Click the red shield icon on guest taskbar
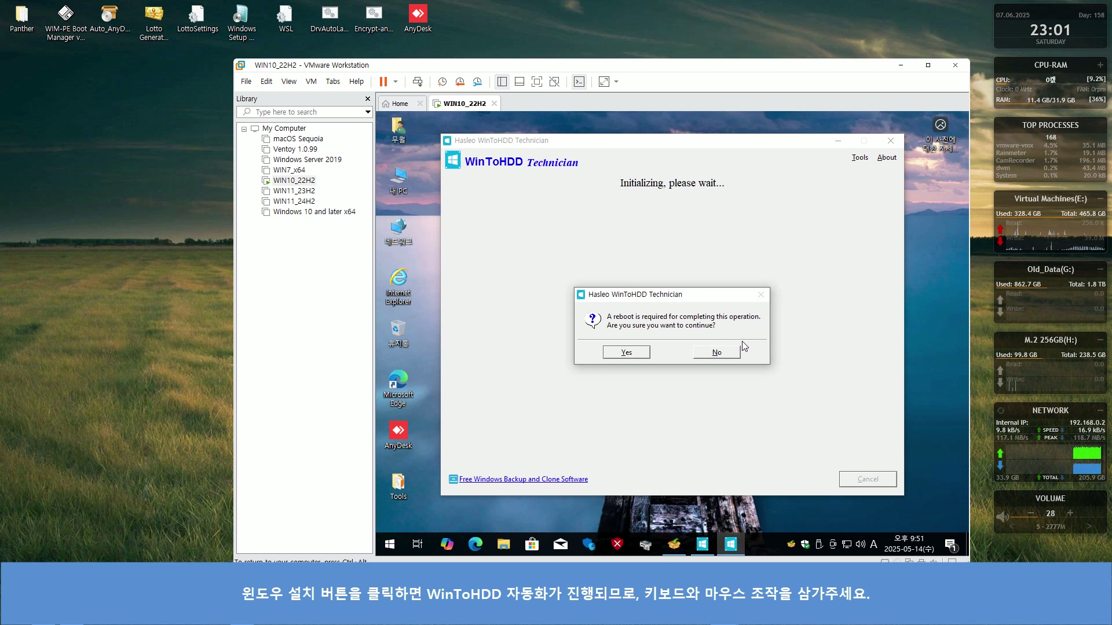The width and height of the screenshot is (1112, 625). [x=617, y=544]
